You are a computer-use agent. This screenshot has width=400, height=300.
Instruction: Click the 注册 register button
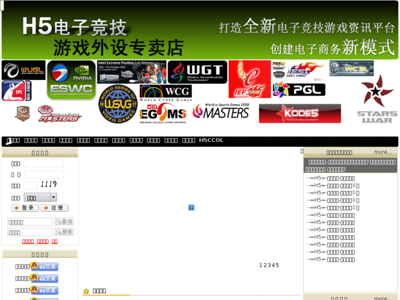[x=54, y=208]
